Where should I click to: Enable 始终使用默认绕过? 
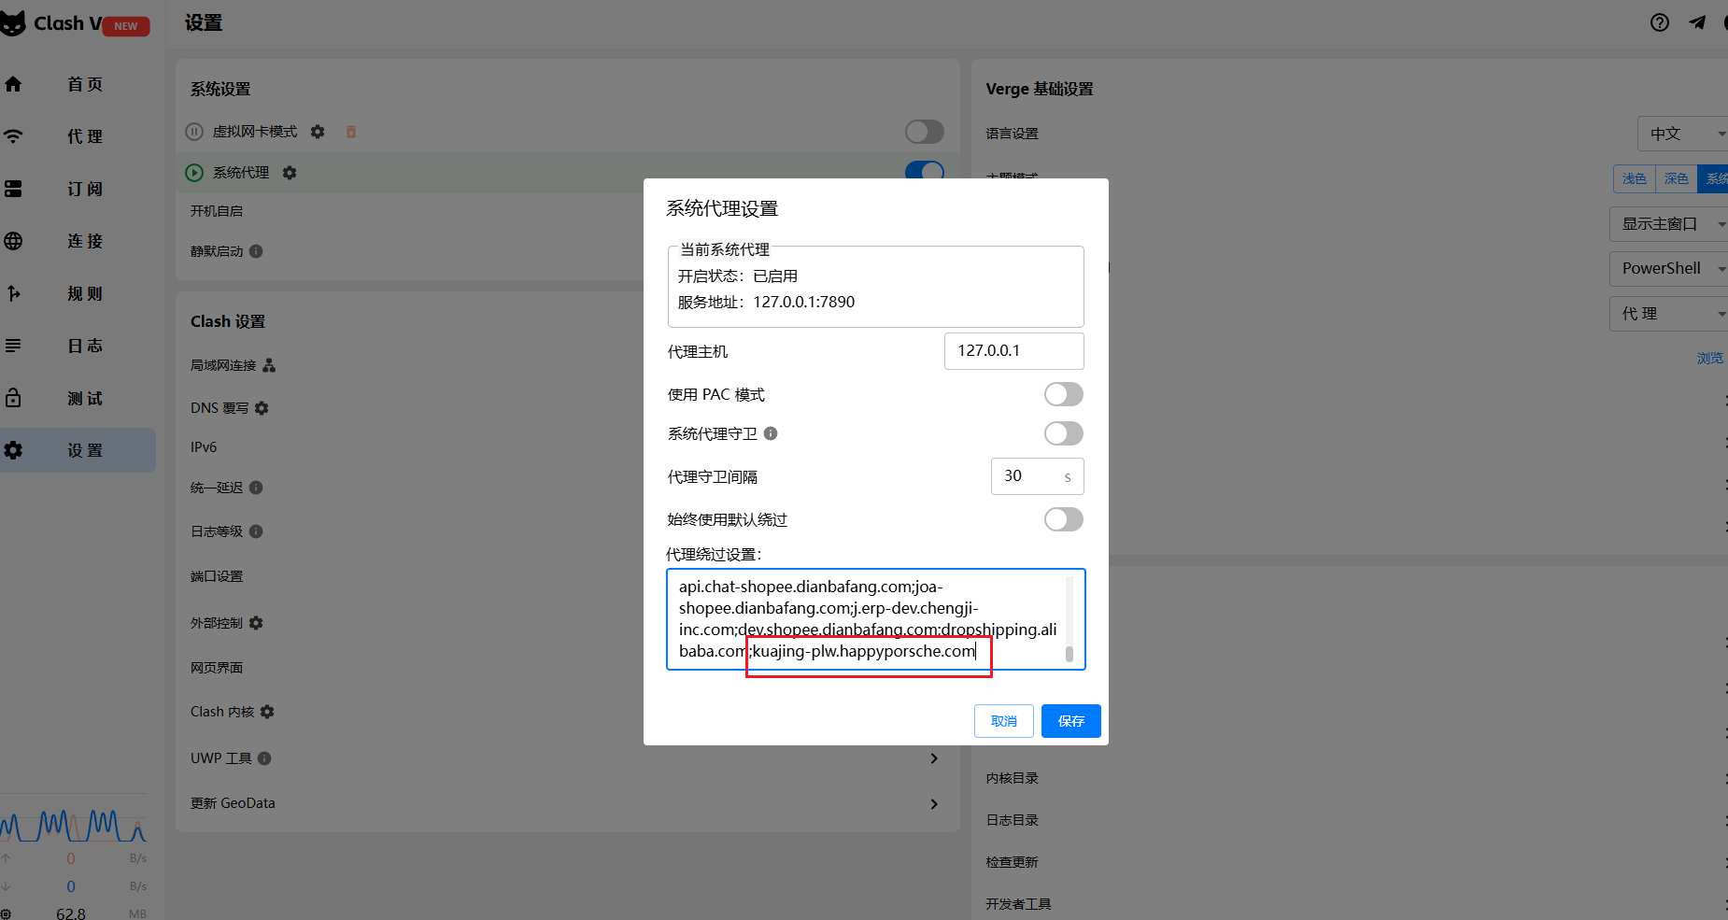[1062, 519]
